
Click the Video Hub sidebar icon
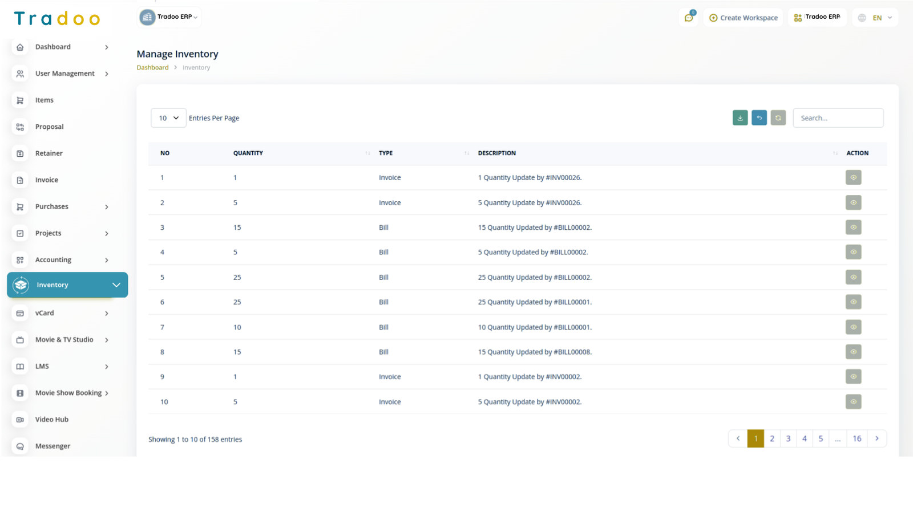coord(20,420)
